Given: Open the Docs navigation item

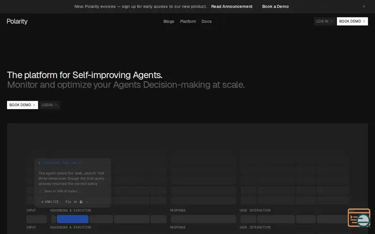Looking at the screenshot, I should click(x=206, y=21).
